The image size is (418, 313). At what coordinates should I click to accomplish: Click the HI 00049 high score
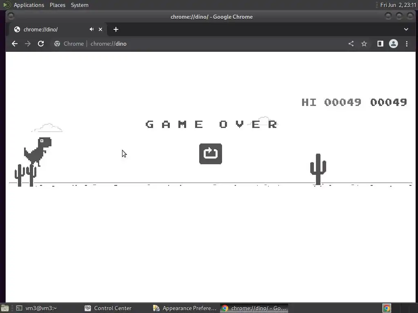coord(331,102)
